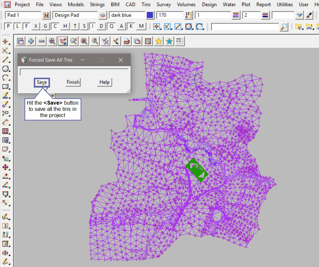
Task: Click the dark blue colour swatch
Action: pos(150,15)
